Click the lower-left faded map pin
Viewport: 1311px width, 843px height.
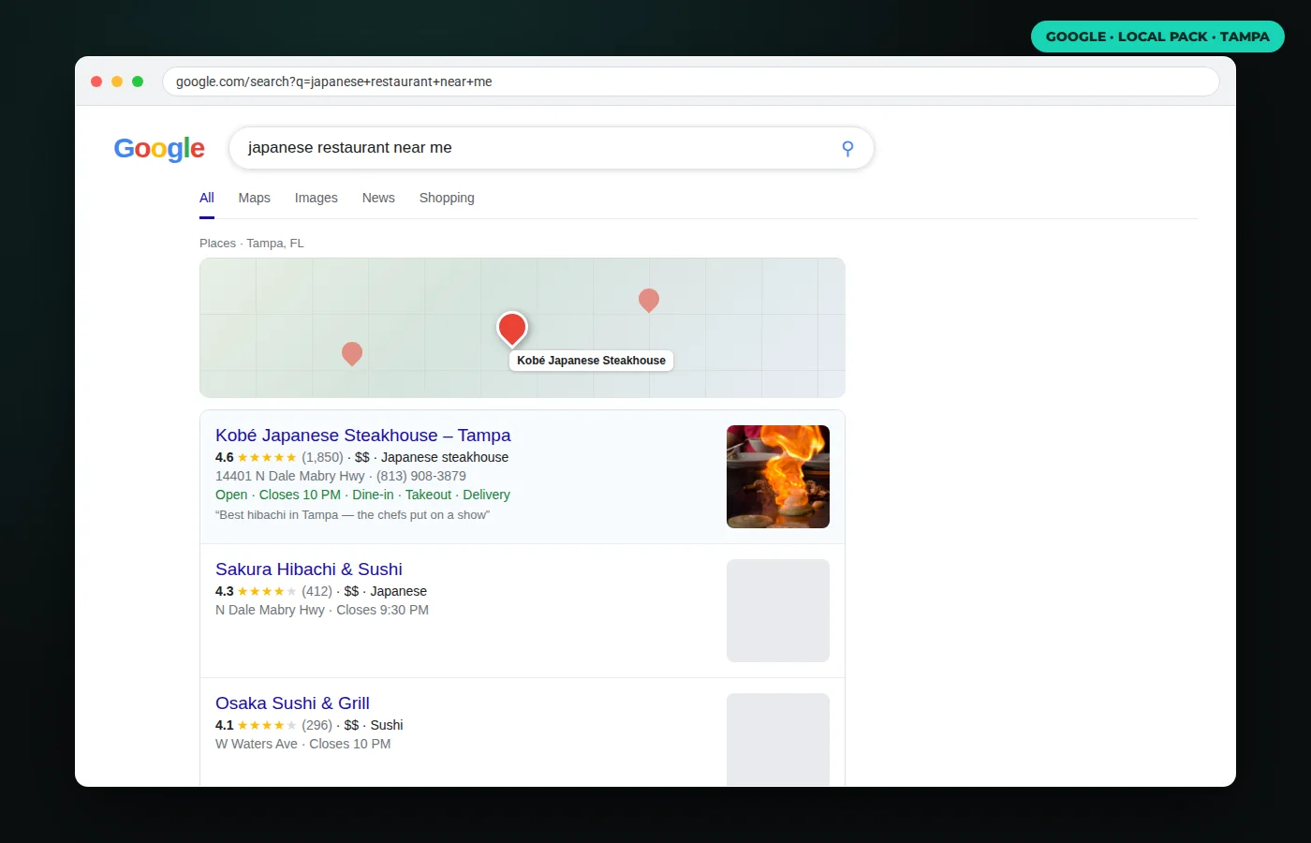(352, 353)
